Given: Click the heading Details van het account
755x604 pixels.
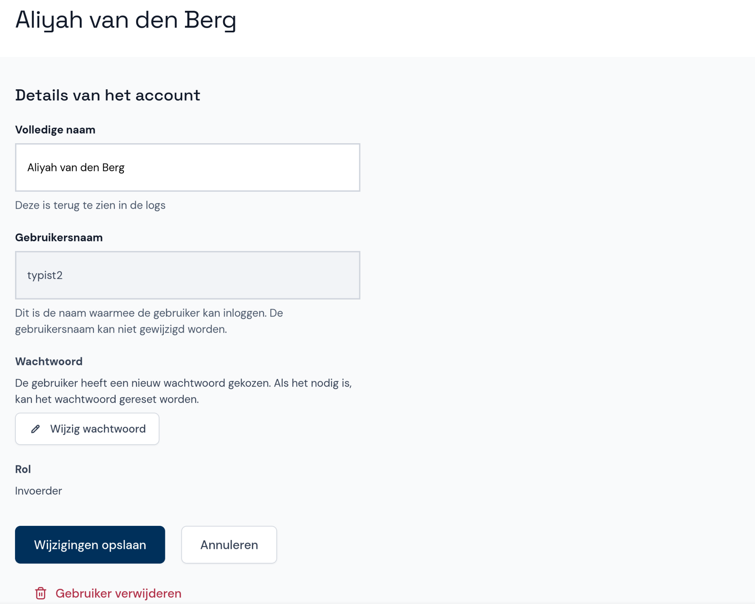Looking at the screenshot, I should pos(108,95).
